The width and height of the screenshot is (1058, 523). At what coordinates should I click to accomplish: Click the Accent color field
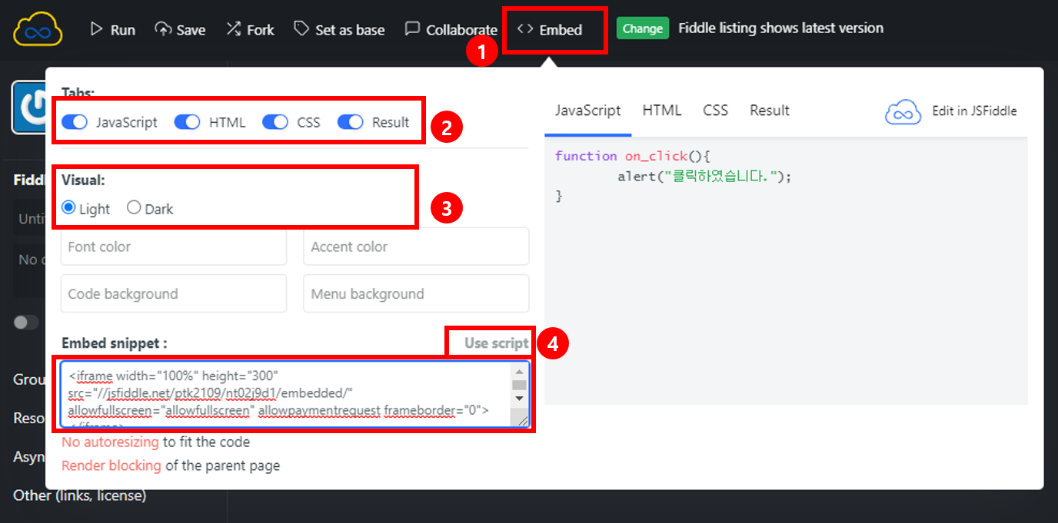[x=416, y=247]
